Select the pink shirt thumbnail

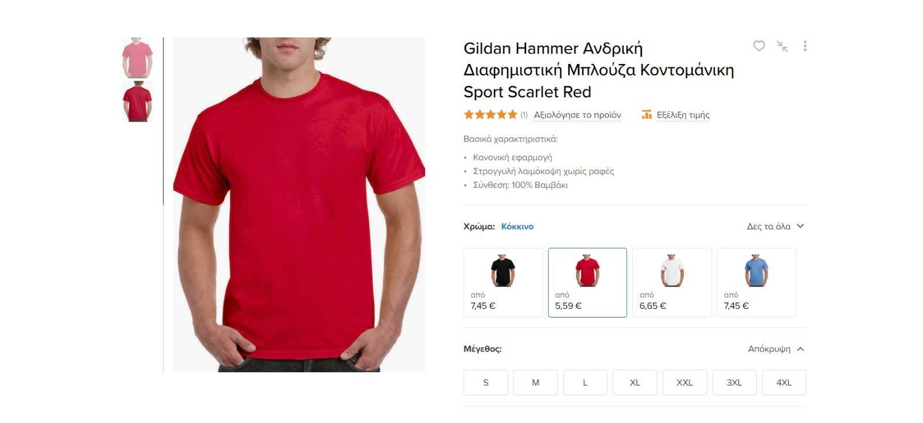[x=137, y=58]
